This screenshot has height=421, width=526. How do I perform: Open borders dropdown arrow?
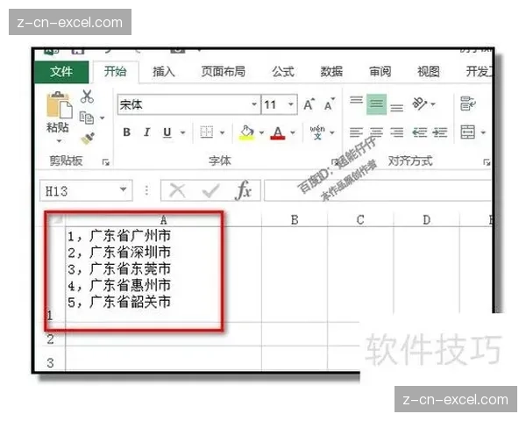tap(222, 132)
